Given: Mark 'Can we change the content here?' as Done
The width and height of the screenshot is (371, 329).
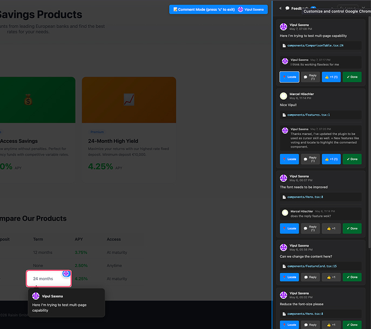Looking at the screenshot, I should click(x=352, y=277).
